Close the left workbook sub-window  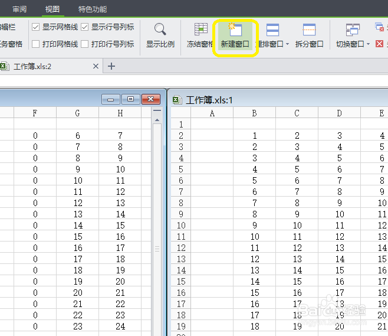click(151, 99)
